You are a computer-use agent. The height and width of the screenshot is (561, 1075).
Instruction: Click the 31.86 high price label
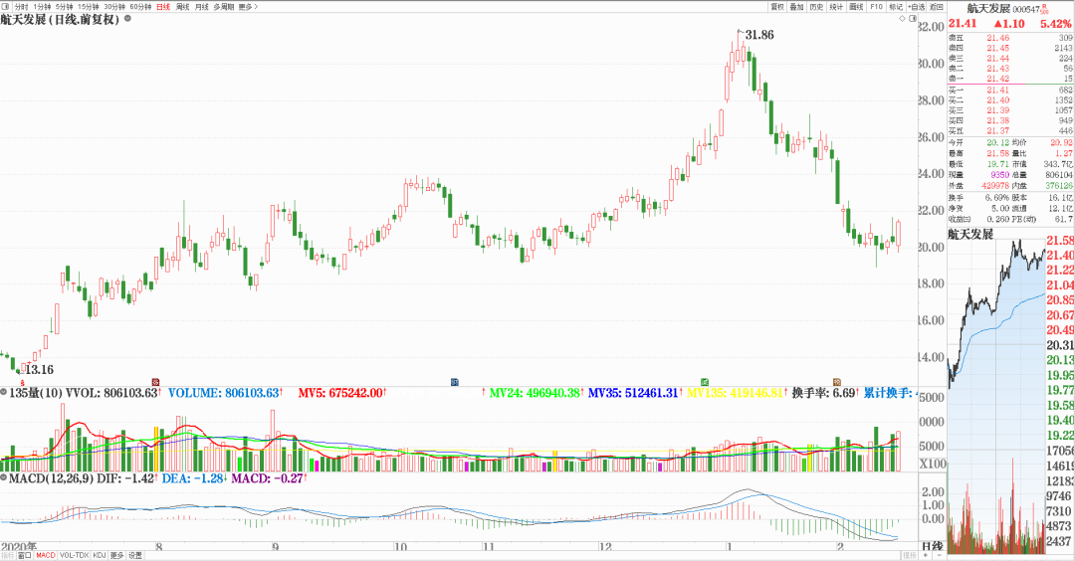click(x=759, y=35)
